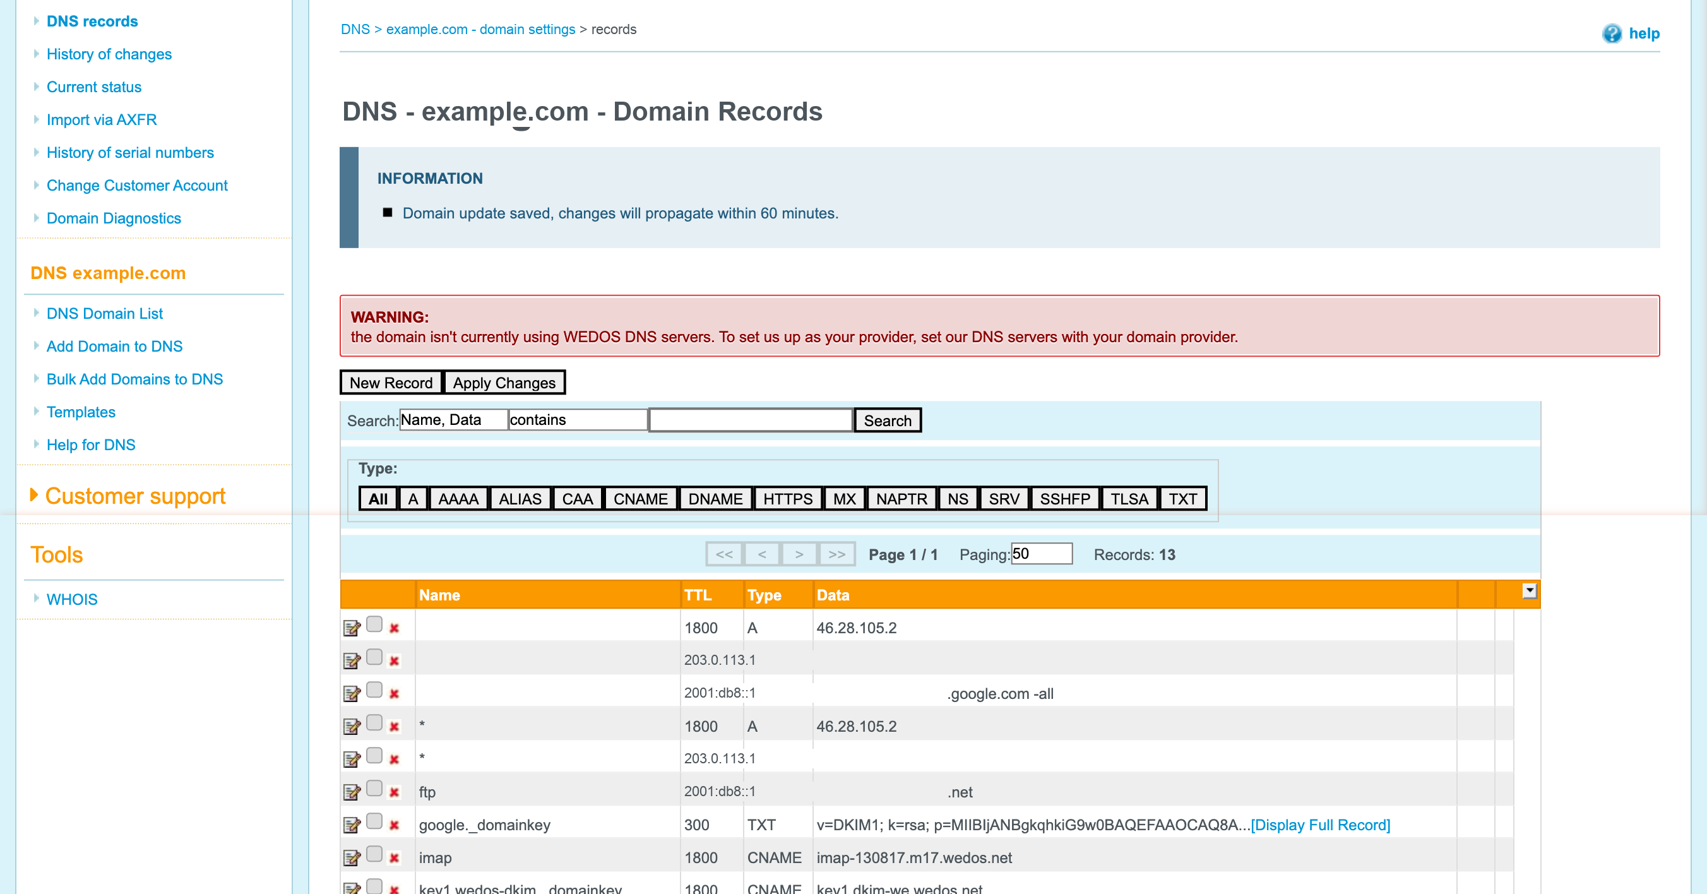Delete the google._domainkey TXT record
Screen dimensions: 1707x894
coord(395,824)
